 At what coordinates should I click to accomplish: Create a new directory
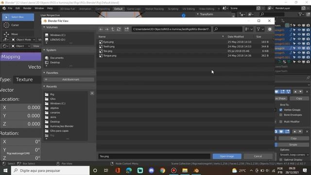click(126, 29)
